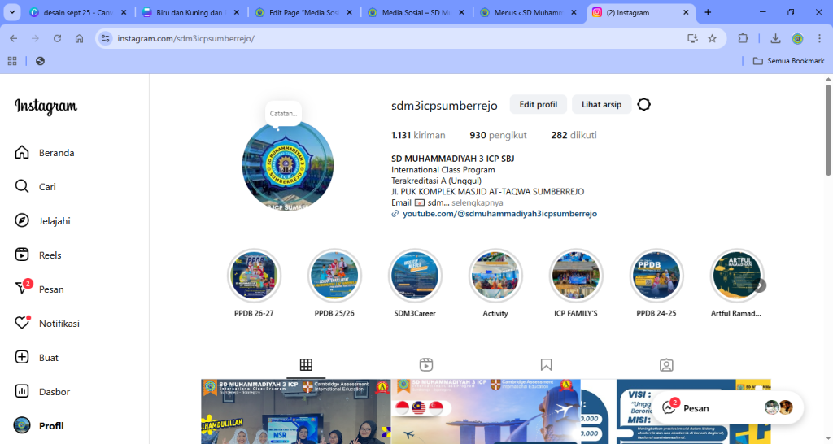The height and width of the screenshot is (444, 833).
Task: Show next highlights with arrow
Action: click(761, 285)
